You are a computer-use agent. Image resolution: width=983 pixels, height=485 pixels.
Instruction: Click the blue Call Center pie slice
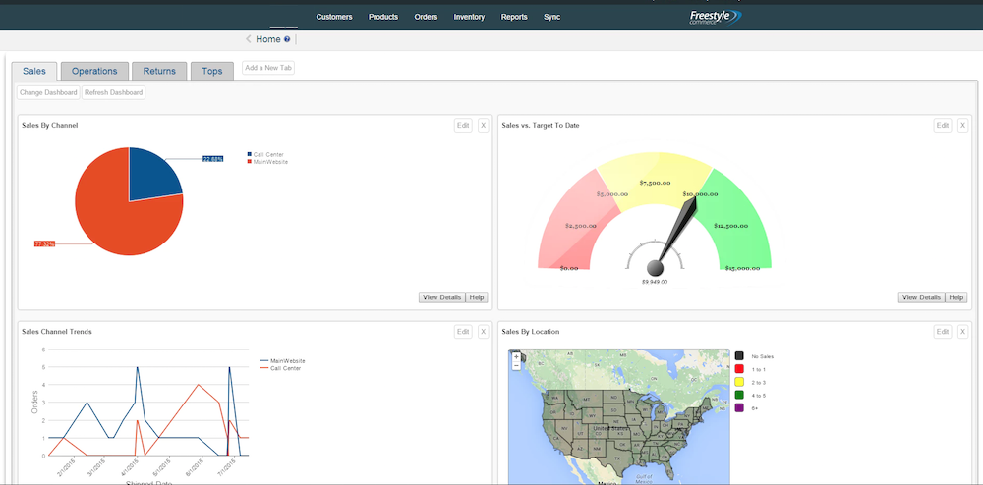click(x=152, y=177)
